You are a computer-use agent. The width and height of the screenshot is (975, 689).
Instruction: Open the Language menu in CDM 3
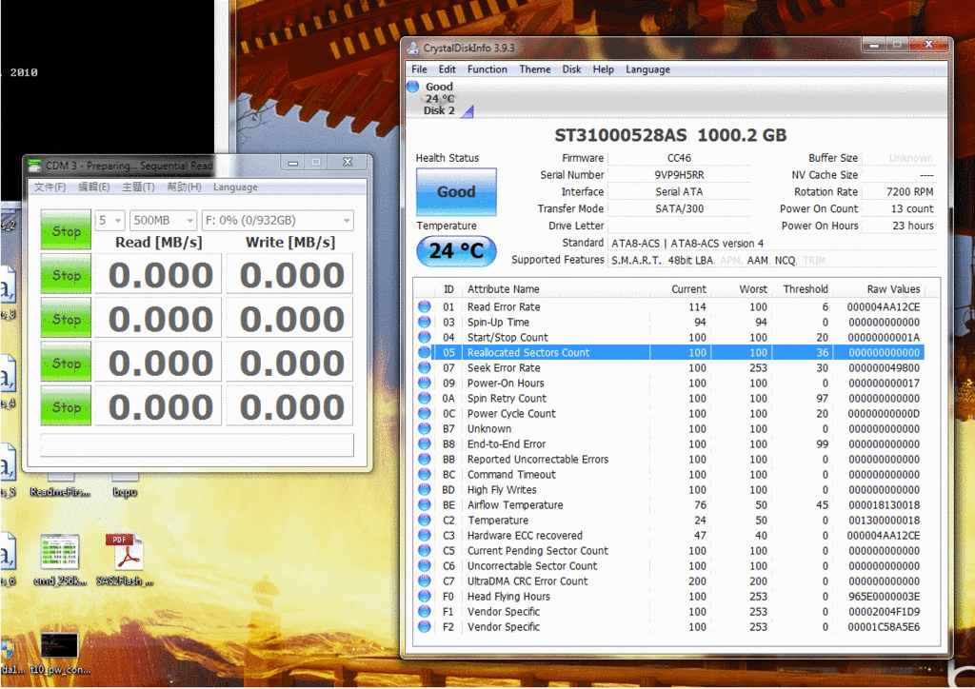tap(235, 187)
